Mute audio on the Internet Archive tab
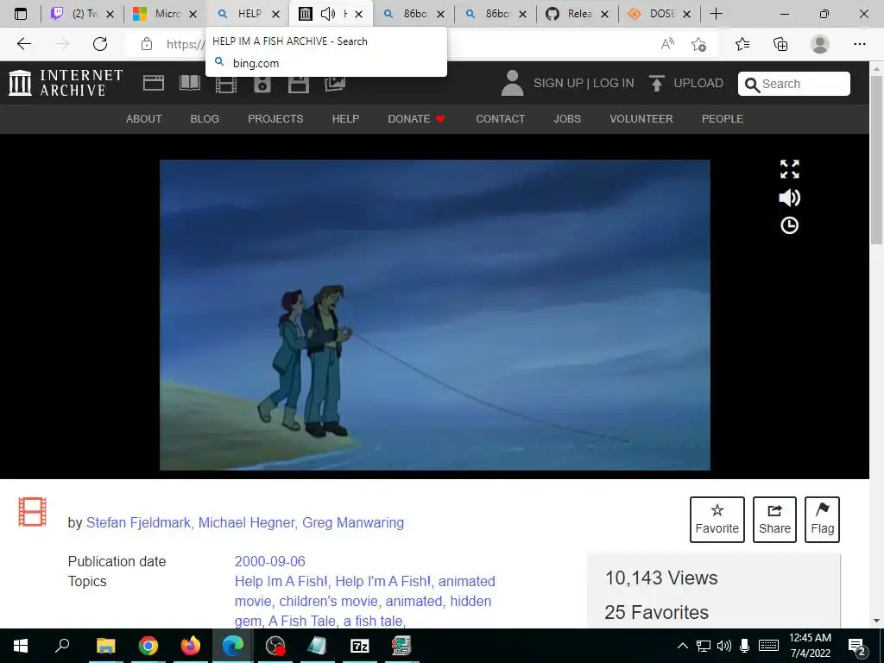 (x=327, y=14)
